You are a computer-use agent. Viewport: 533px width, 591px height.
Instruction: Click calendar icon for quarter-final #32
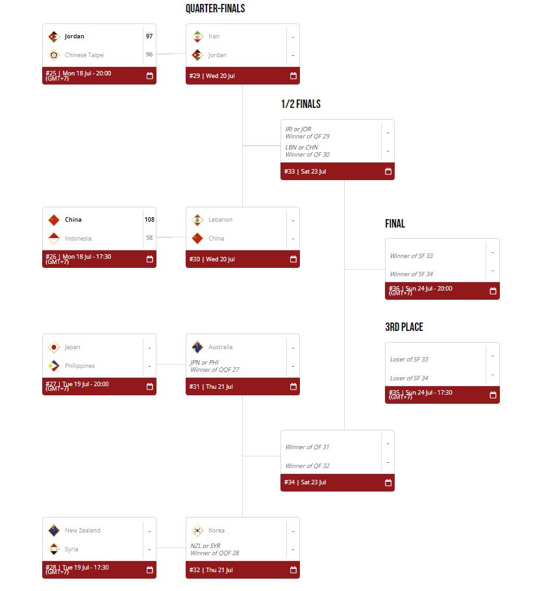293,570
